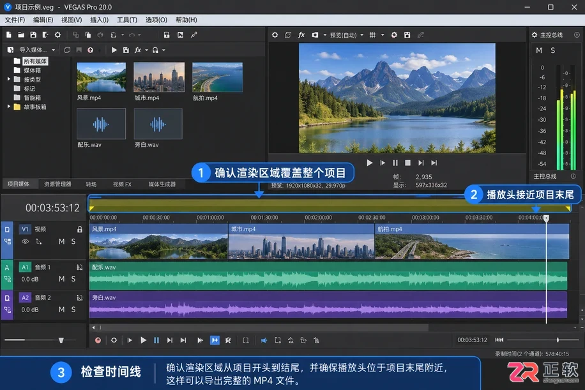The image size is (585, 390).
Task: Click the stop button under the video preview
Action: tap(408, 163)
